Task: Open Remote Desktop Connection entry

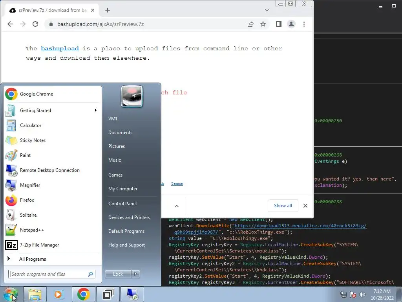Action: click(x=53, y=170)
